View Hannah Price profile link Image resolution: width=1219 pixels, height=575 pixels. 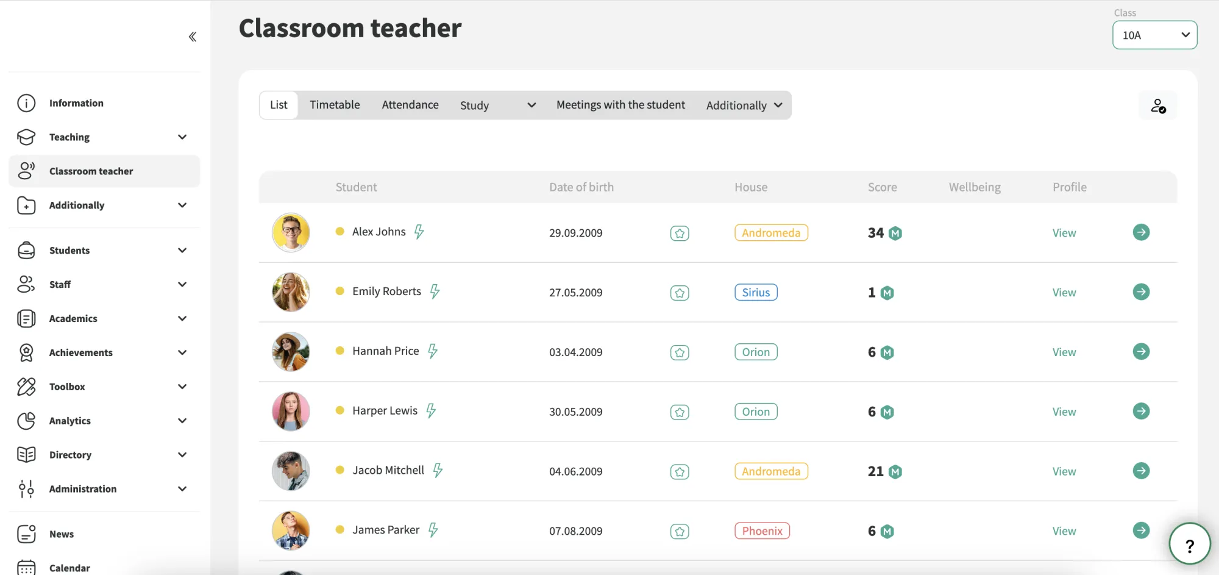coord(1064,352)
